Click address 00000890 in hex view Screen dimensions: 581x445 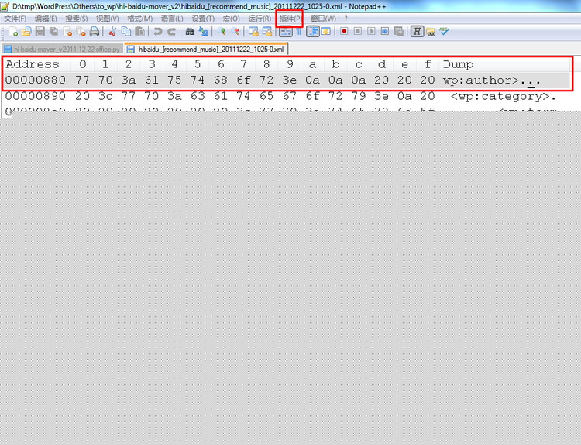point(35,96)
